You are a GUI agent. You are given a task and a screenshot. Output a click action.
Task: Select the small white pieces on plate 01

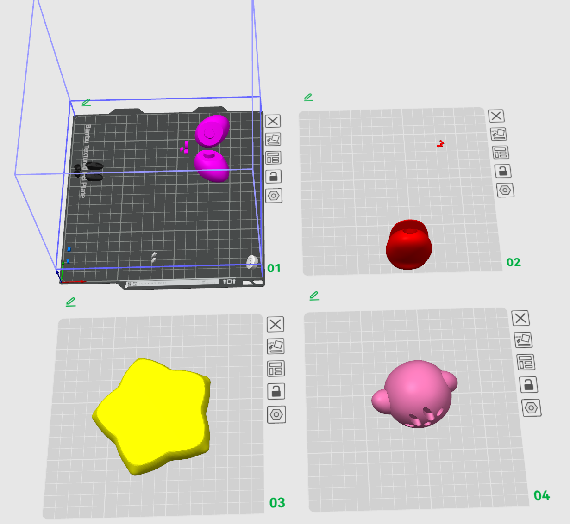tap(154, 258)
